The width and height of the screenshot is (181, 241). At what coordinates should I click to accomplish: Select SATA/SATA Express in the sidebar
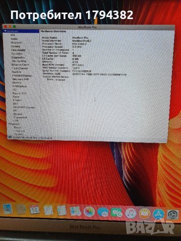click(x=24, y=107)
